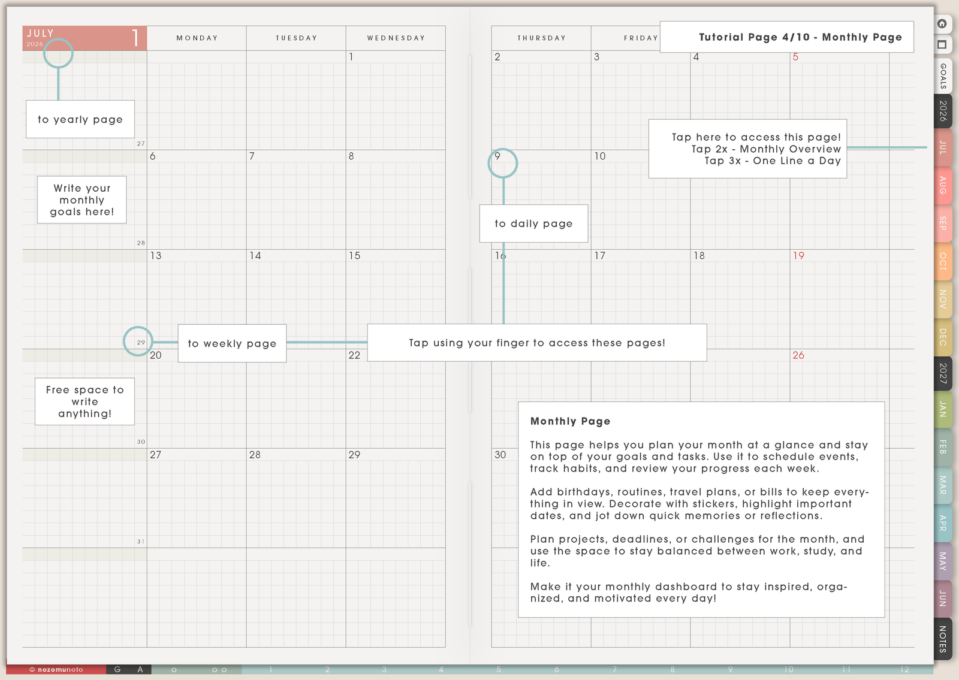Image resolution: width=959 pixels, height=680 pixels.
Task: Open the daily page for date 18
Action: pos(699,256)
